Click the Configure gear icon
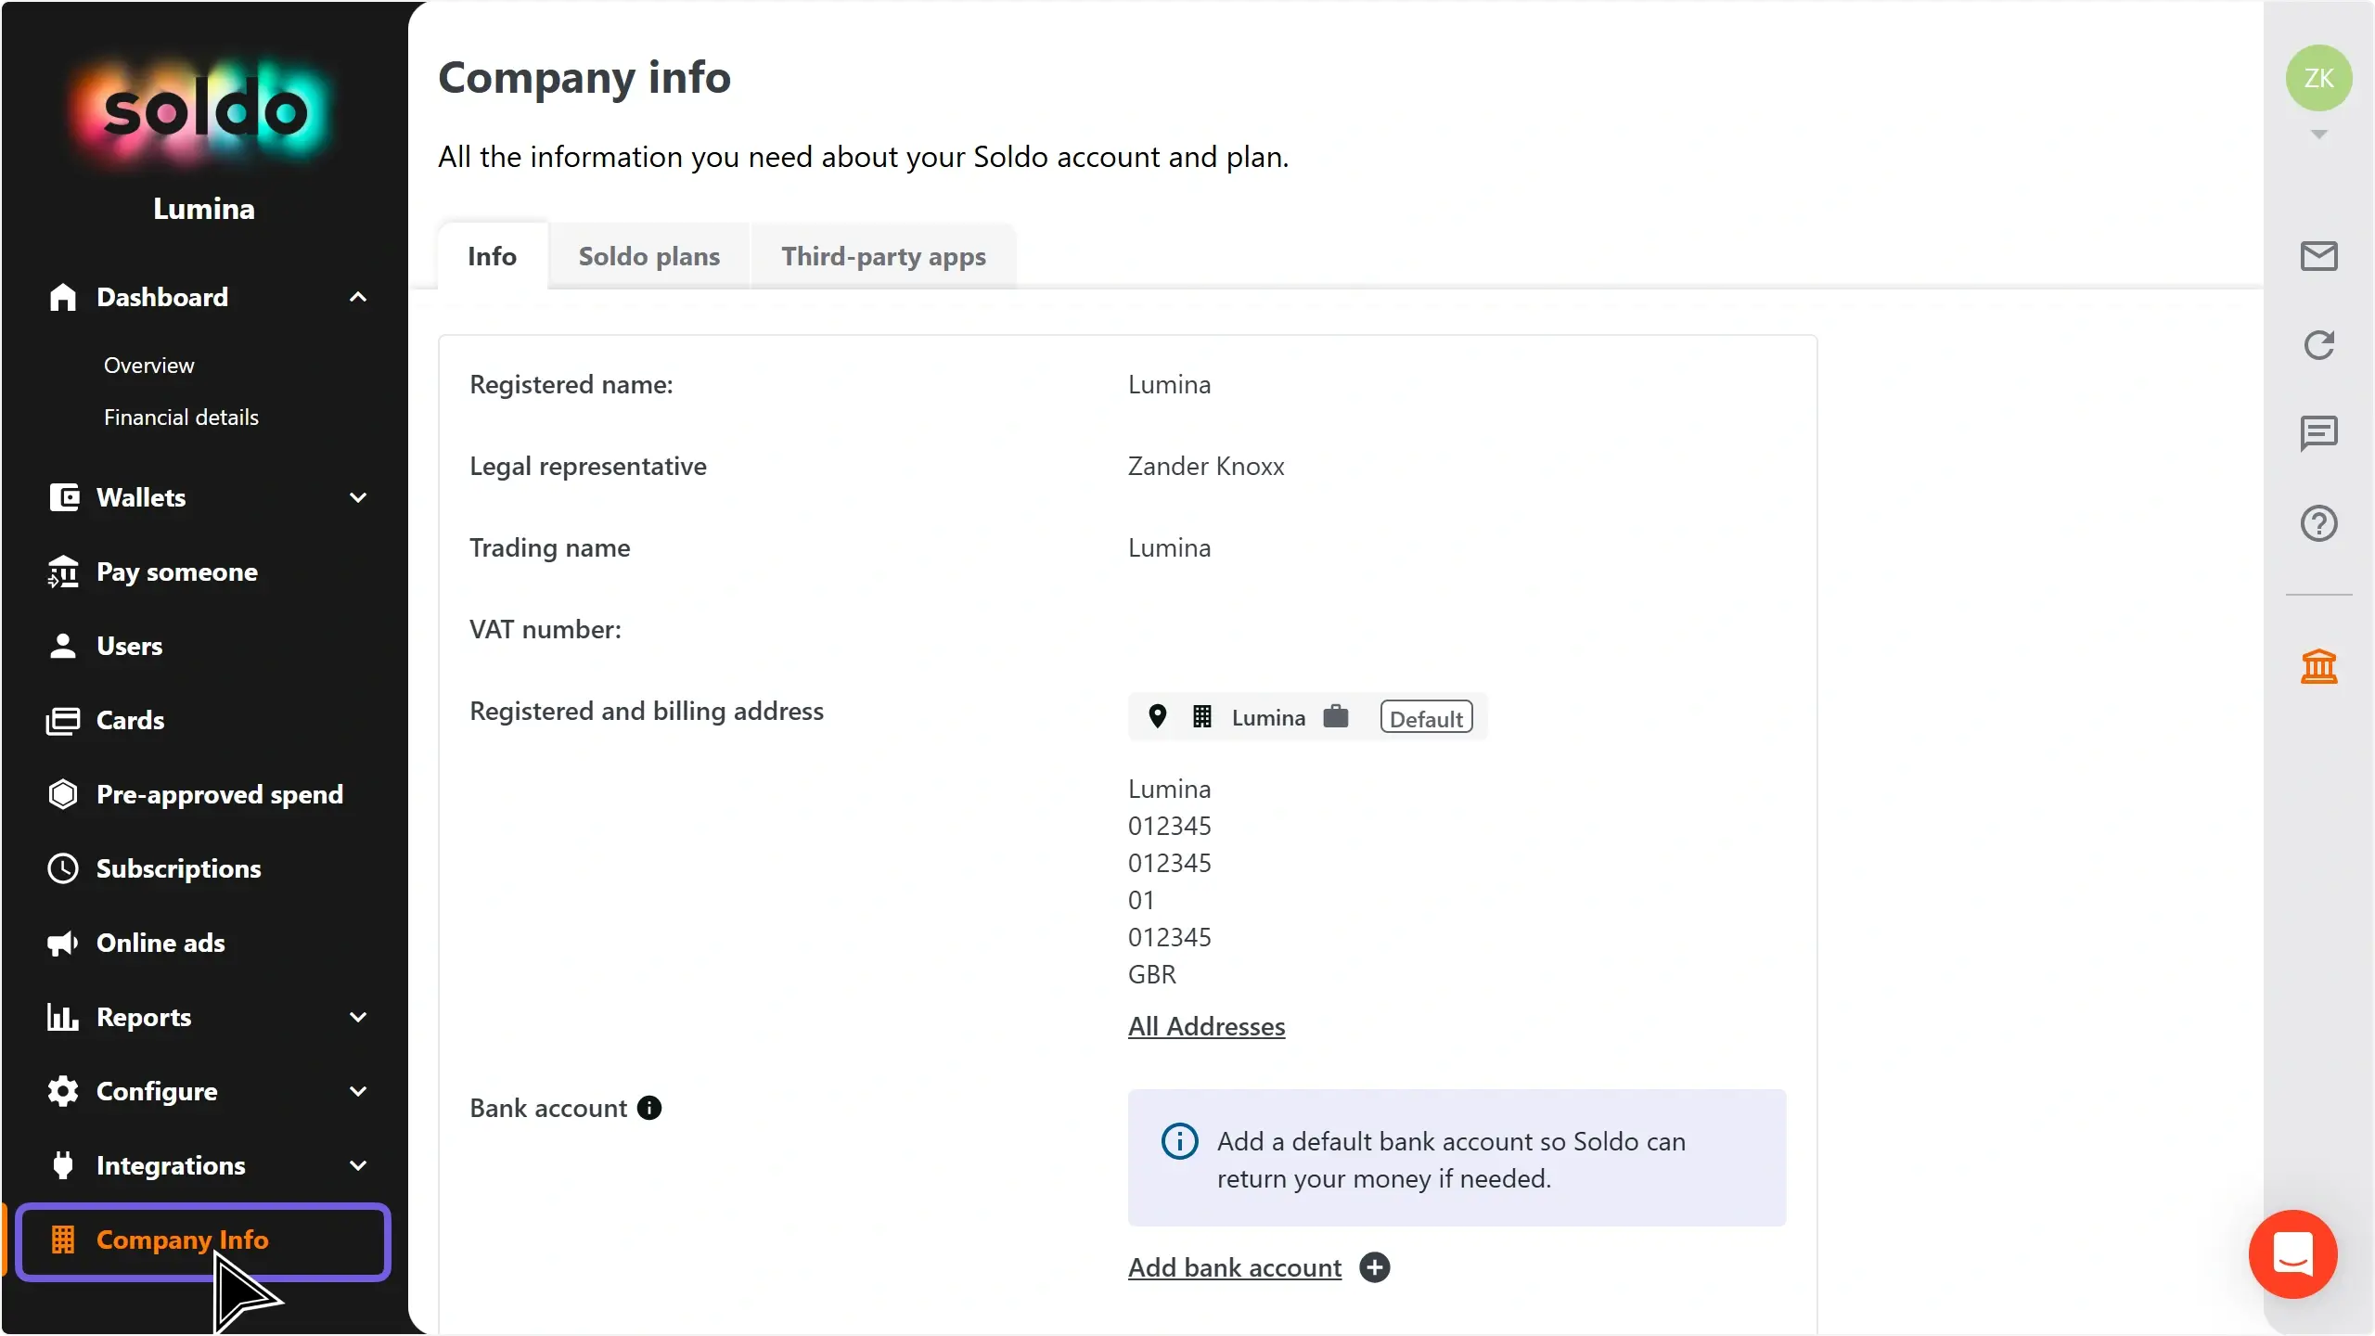2375x1336 pixels. (63, 1091)
